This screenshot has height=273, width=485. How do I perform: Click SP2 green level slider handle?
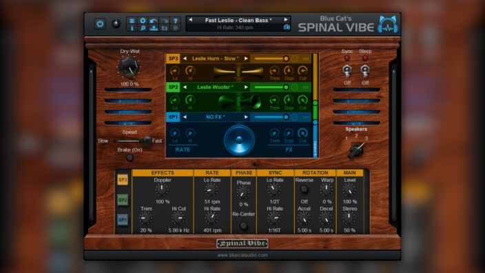[x=286, y=88]
